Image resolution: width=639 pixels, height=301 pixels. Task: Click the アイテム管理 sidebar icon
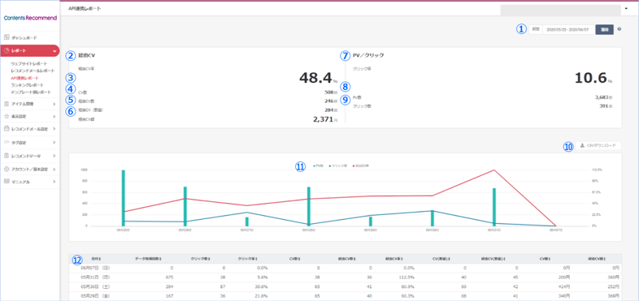tap(7, 104)
